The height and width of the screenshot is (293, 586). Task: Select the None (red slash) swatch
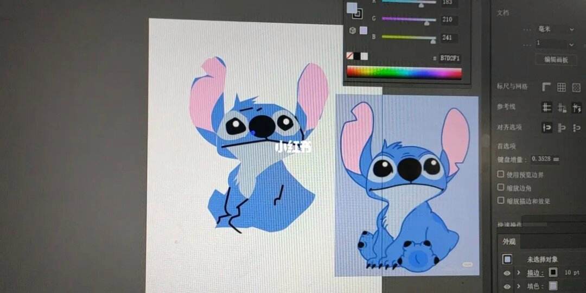pyautogui.click(x=350, y=56)
